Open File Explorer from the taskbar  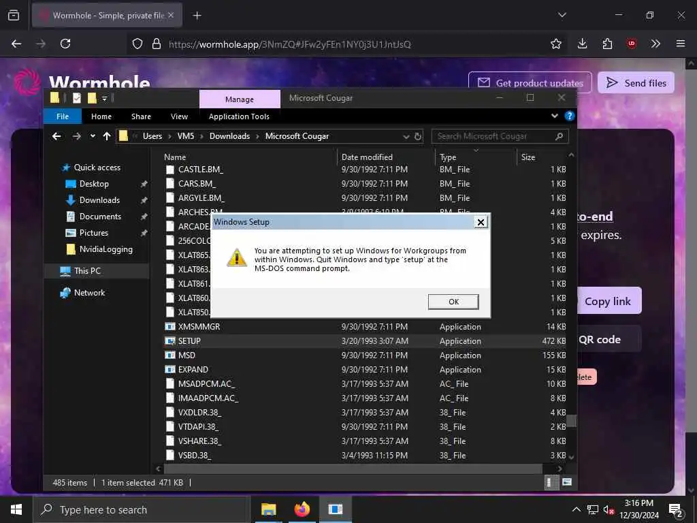point(268,509)
